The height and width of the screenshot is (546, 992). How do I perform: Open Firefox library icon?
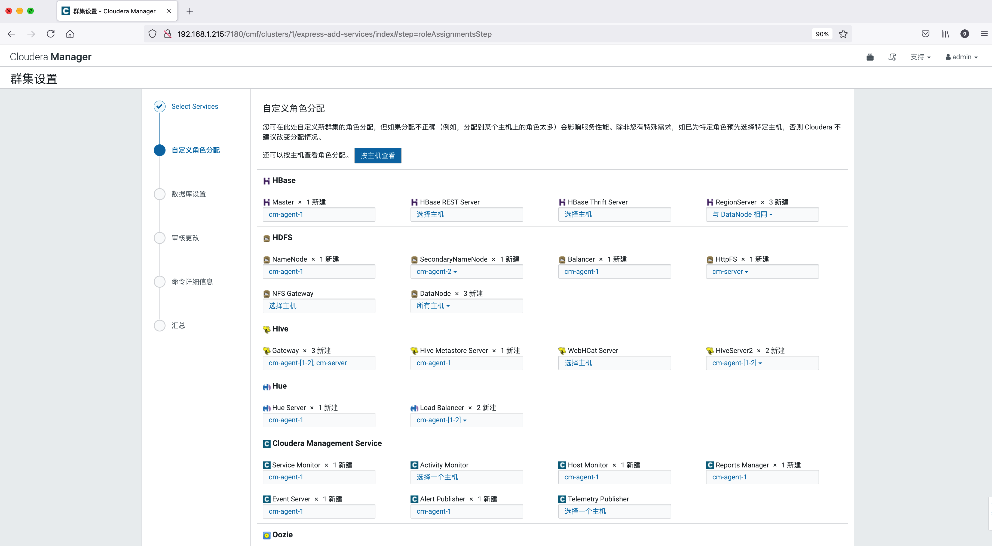coord(945,34)
